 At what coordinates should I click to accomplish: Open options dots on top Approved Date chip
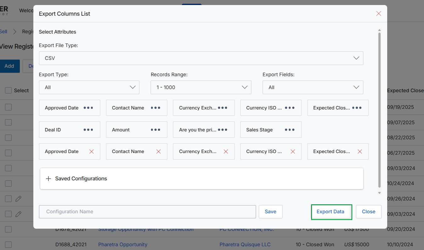88,108
